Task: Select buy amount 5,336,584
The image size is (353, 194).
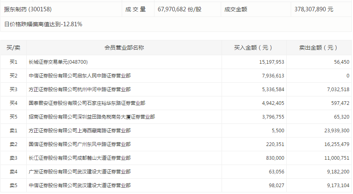Action: tap(273, 90)
